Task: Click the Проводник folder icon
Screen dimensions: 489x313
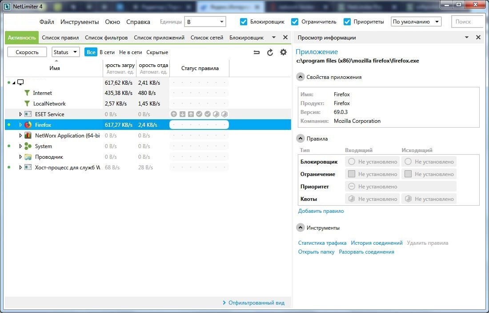Action: (28, 157)
